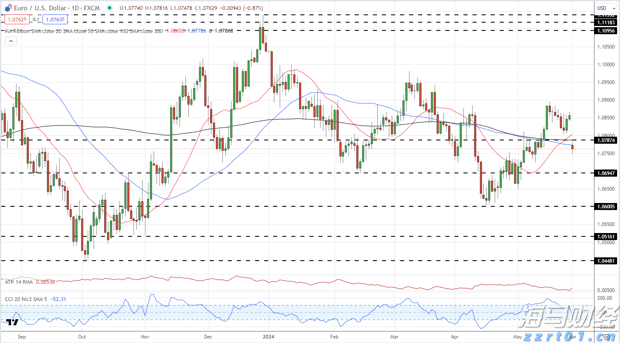Click the Sep label on time axis
620x343 pixels.
tap(22, 337)
